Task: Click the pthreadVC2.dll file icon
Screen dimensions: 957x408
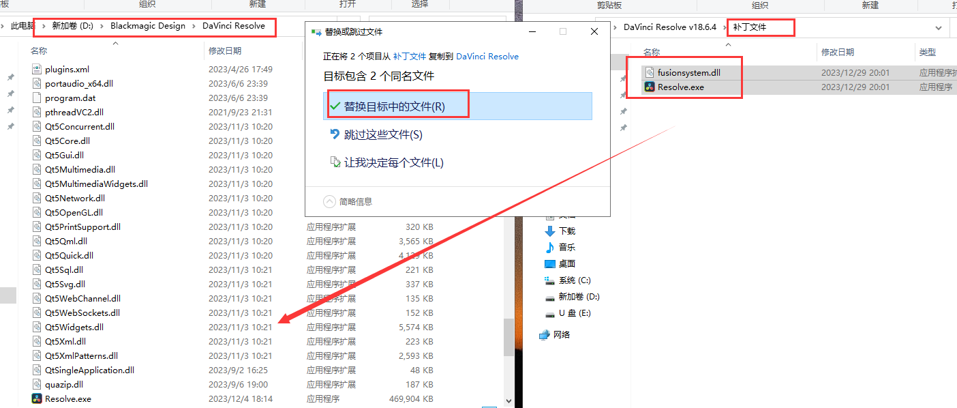Action: [37, 112]
